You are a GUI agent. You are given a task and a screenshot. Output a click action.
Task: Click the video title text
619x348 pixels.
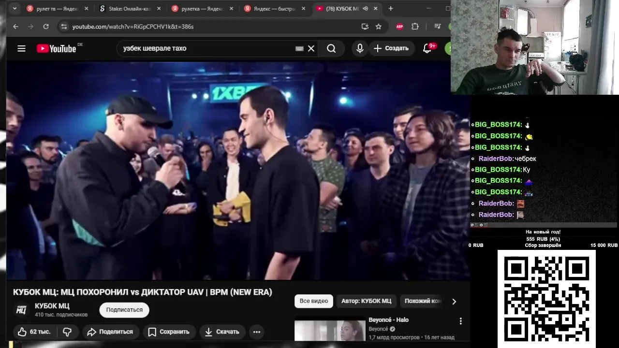click(142, 292)
